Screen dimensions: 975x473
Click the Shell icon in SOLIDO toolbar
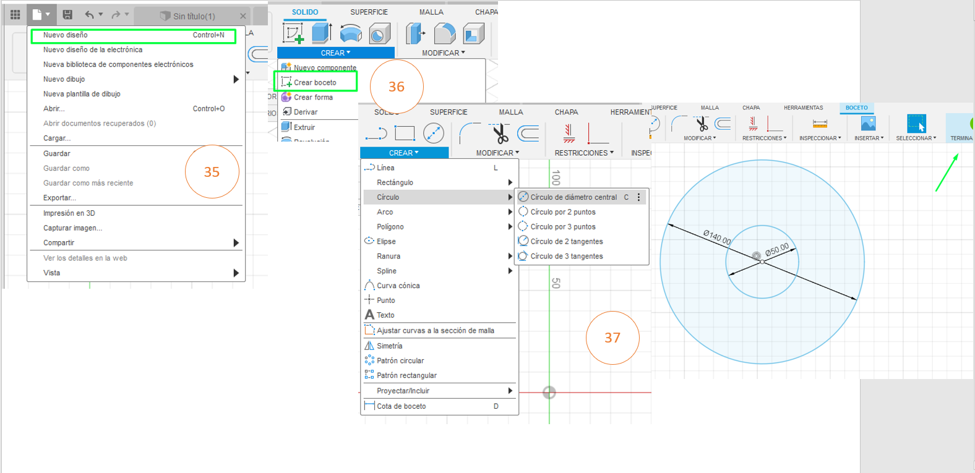[x=474, y=33]
